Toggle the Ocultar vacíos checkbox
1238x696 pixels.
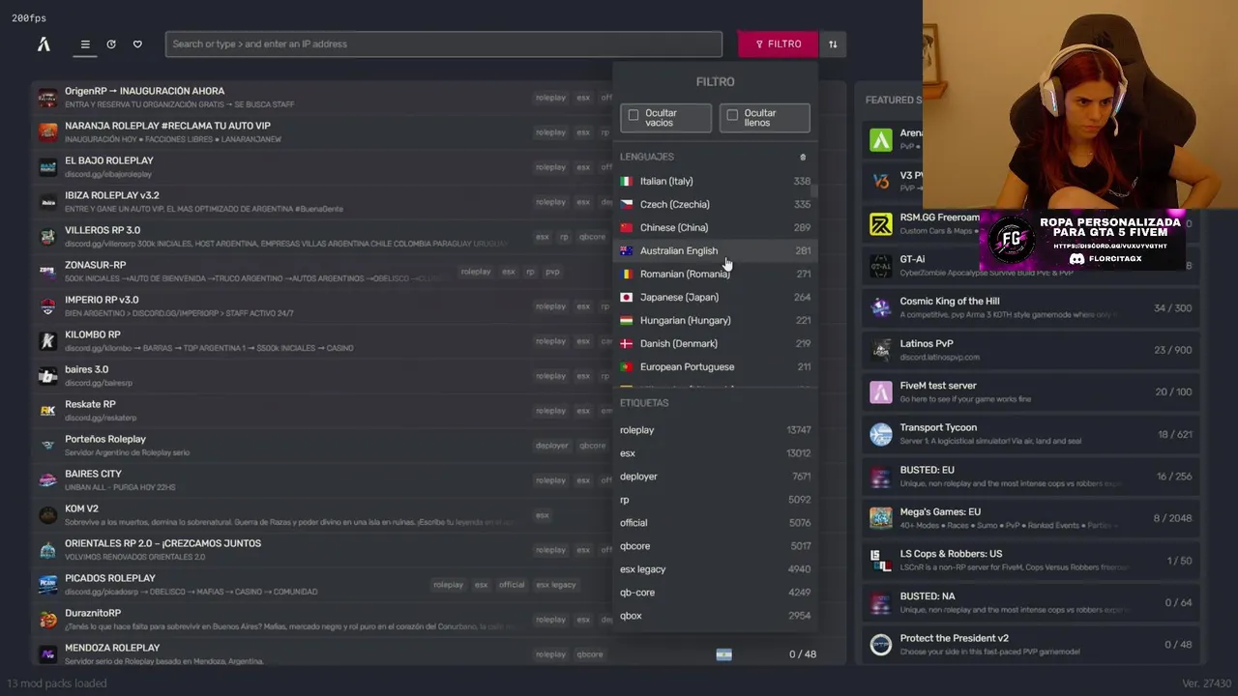click(634, 115)
